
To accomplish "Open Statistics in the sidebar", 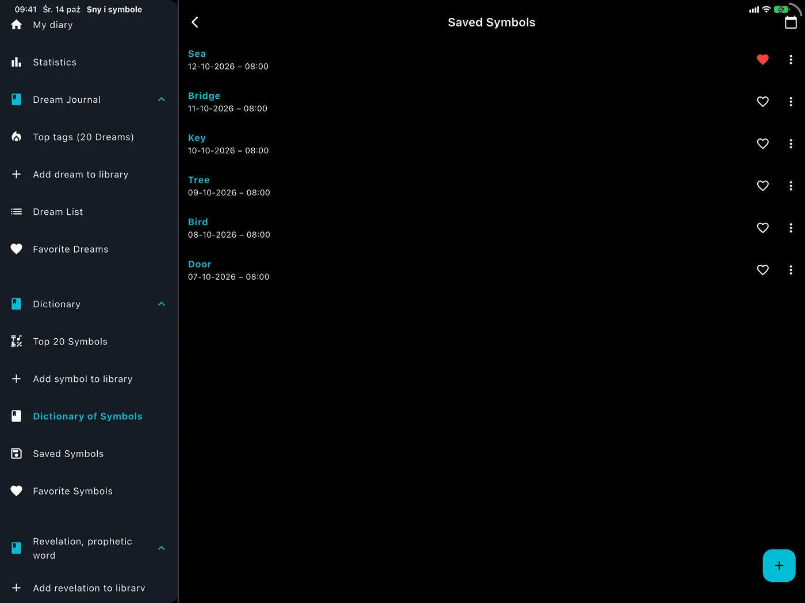I will click(x=89, y=62).
